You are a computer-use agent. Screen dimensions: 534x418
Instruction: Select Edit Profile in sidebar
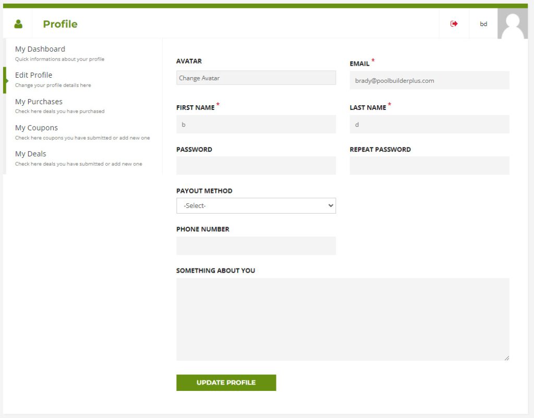[34, 75]
